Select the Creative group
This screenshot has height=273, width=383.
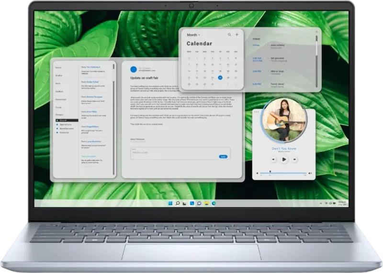(x=63, y=132)
